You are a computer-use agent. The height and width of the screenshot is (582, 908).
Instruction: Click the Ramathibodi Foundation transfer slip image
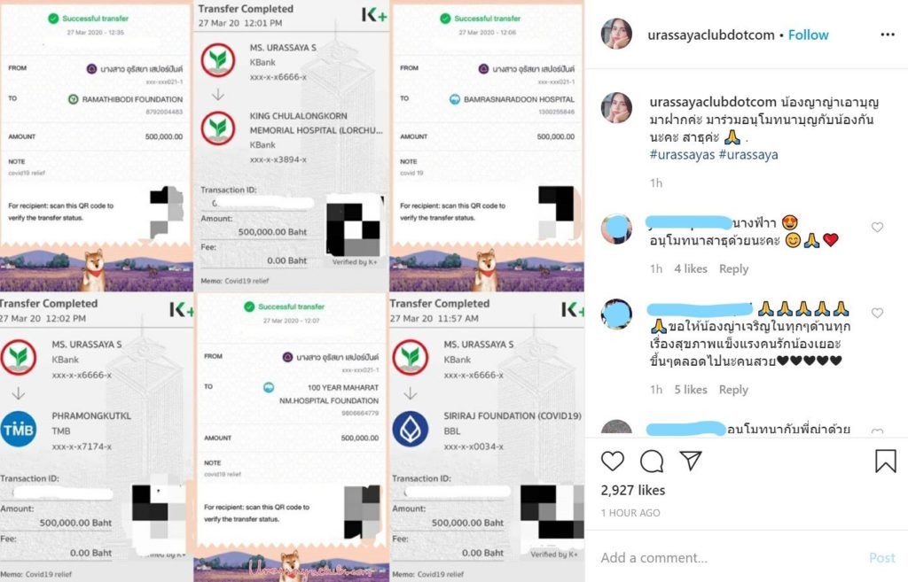[x=96, y=145]
